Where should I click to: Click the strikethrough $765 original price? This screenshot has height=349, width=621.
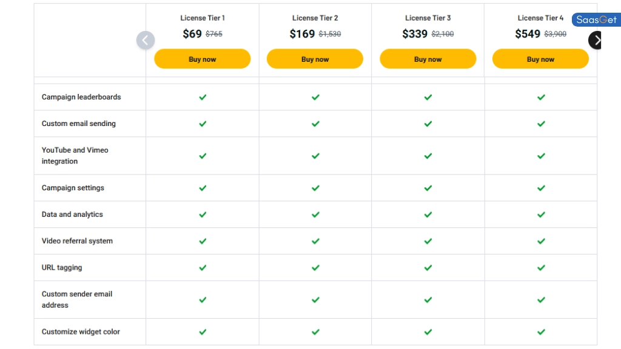(213, 34)
